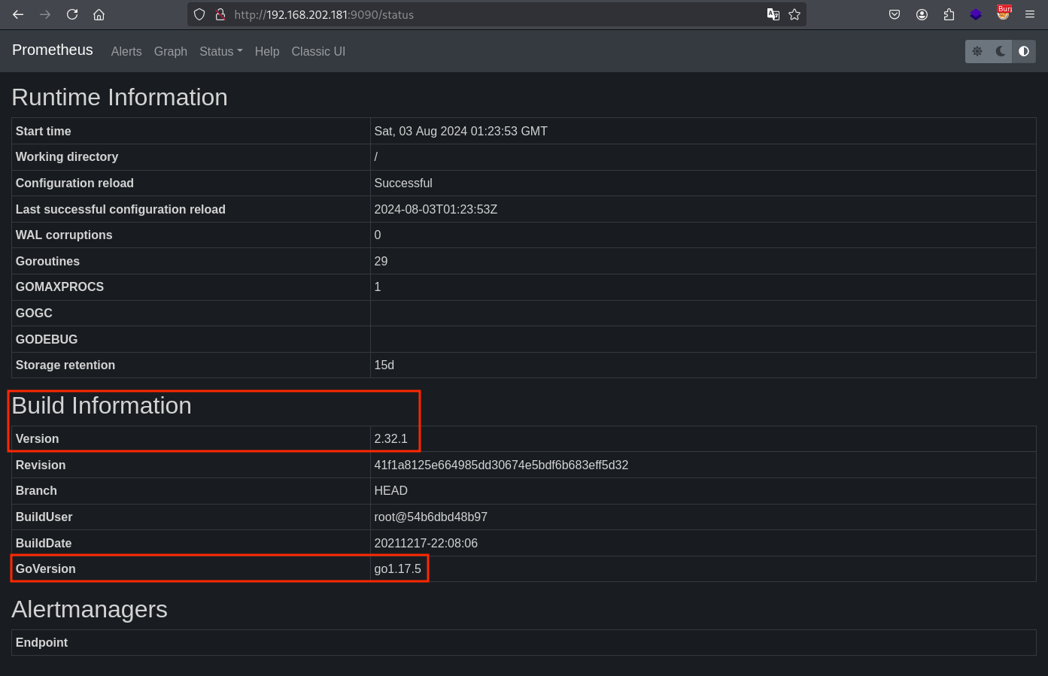
Task: Reload the current status page
Action: (72, 14)
